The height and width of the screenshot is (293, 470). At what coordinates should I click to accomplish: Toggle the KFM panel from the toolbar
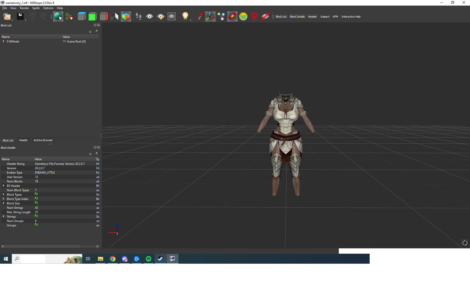[x=335, y=17]
